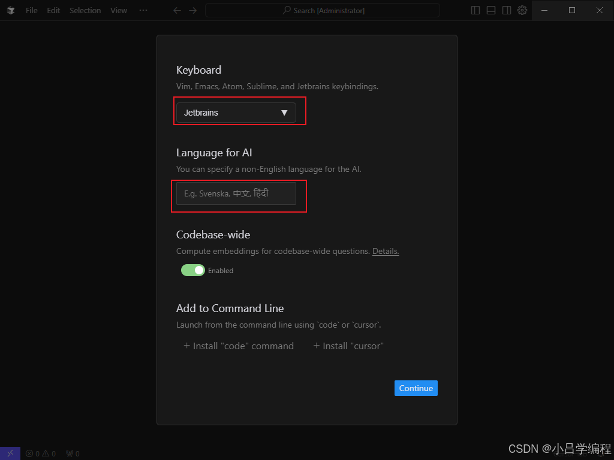Open the Cursor application logo menu

point(10,10)
